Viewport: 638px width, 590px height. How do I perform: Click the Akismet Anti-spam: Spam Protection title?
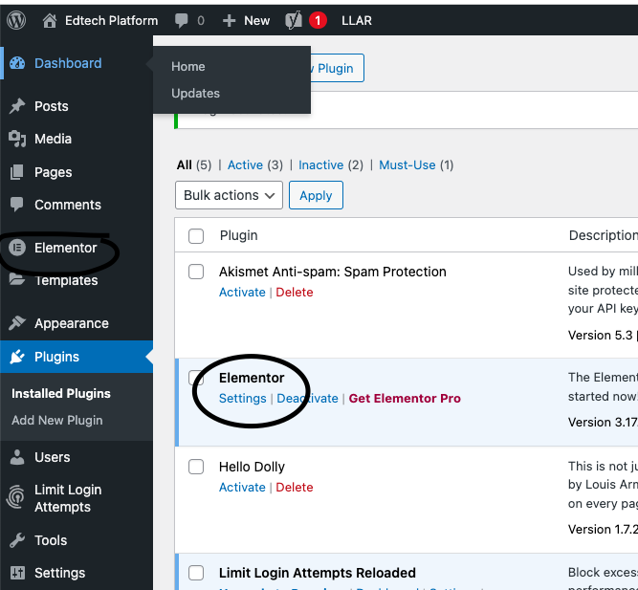pos(333,272)
